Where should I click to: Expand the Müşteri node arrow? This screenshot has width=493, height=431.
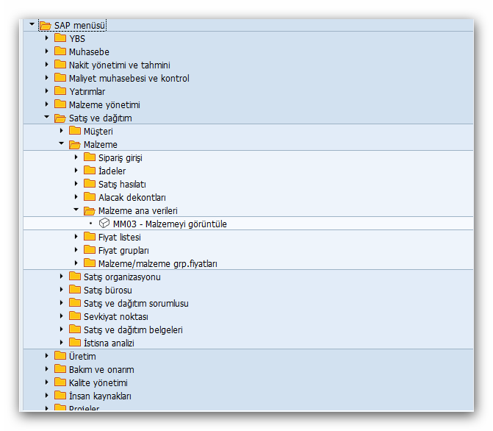coord(61,131)
